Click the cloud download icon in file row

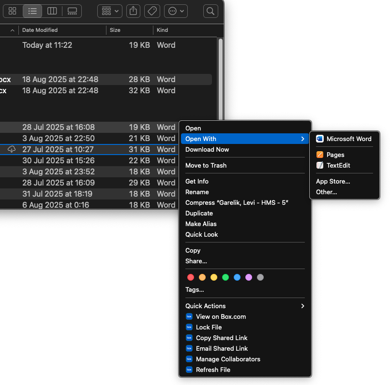[12, 149]
